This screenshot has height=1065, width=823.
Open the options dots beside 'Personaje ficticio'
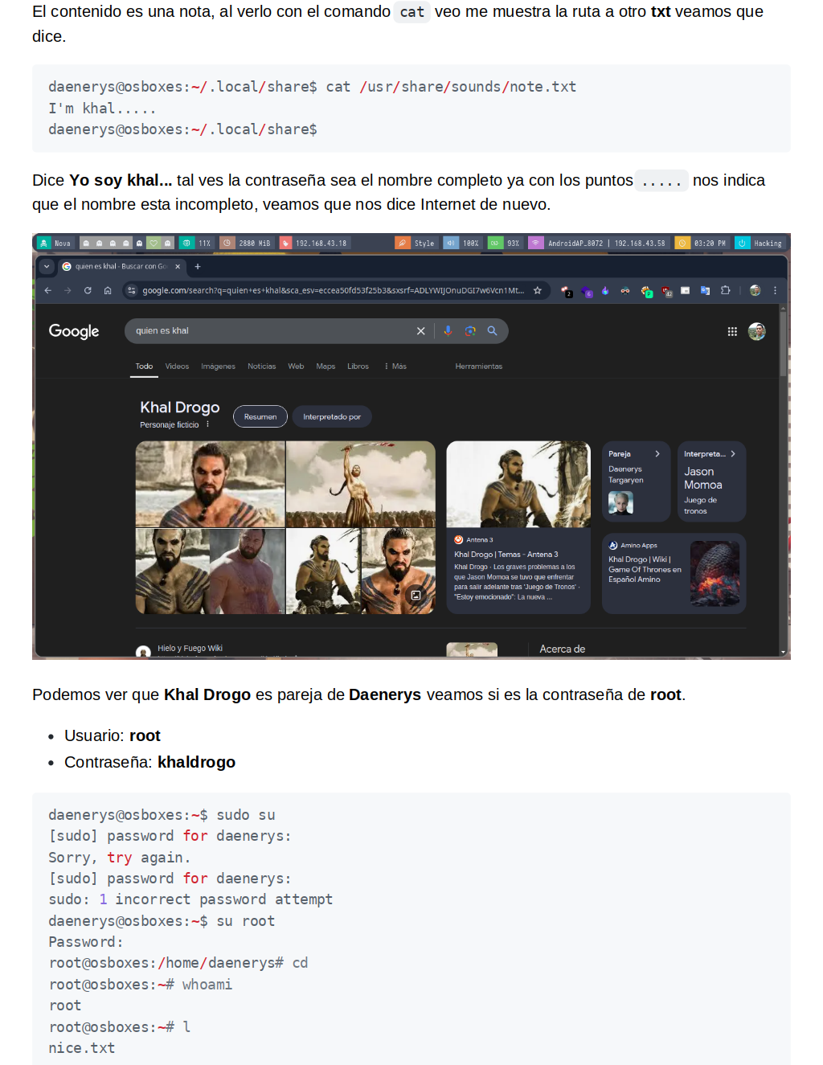pyautogui.click(x=207, y=424)
